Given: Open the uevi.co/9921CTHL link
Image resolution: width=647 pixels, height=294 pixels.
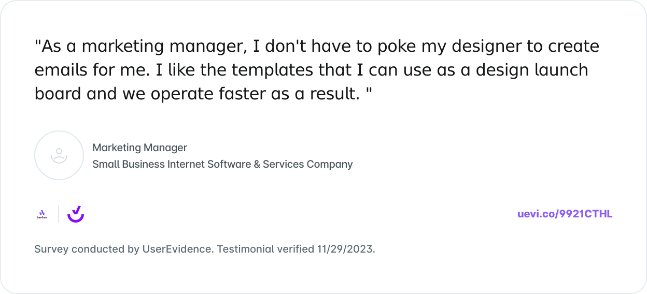Looking at the screenshot, I should click(x=565, y=214).
